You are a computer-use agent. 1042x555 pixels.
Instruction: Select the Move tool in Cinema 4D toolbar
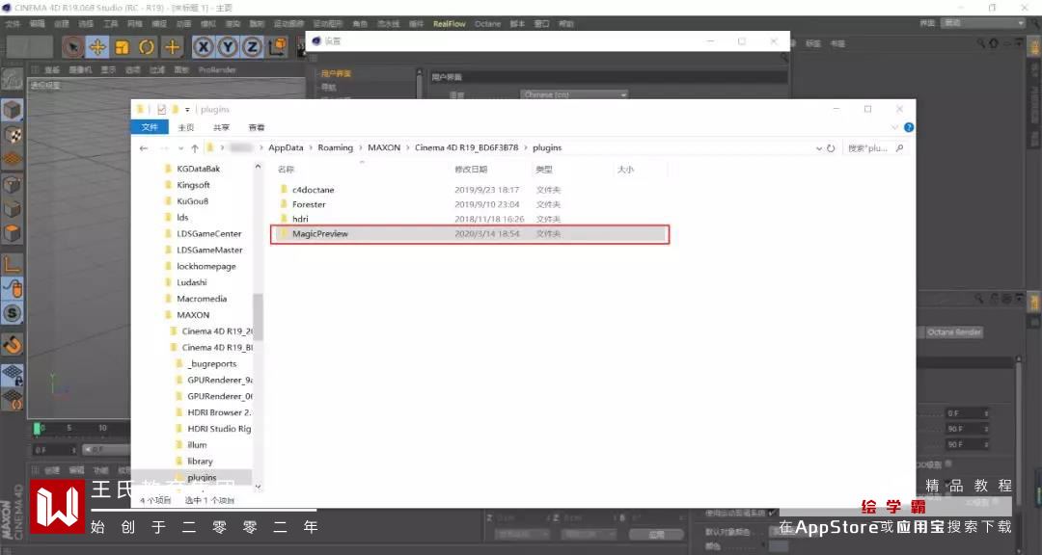[97, 47]
